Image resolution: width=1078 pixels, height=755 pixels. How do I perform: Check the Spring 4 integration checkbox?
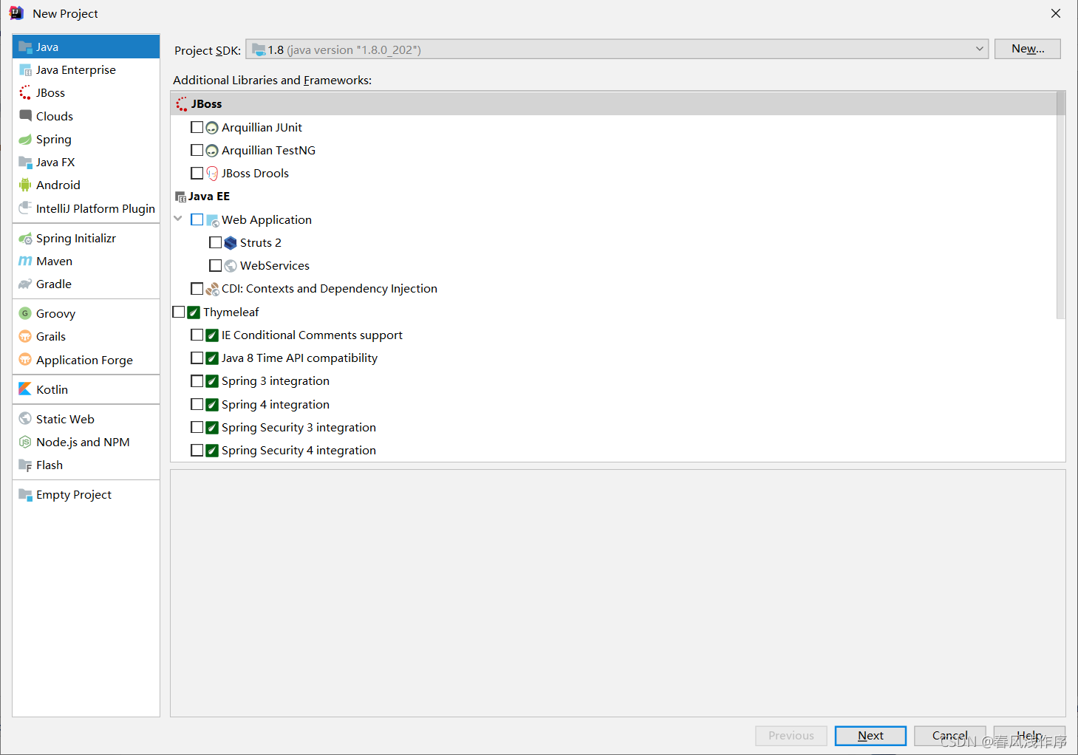[197, 404]
